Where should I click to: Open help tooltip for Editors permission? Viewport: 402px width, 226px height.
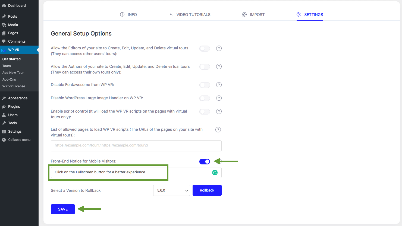click(x=219, y=48)
